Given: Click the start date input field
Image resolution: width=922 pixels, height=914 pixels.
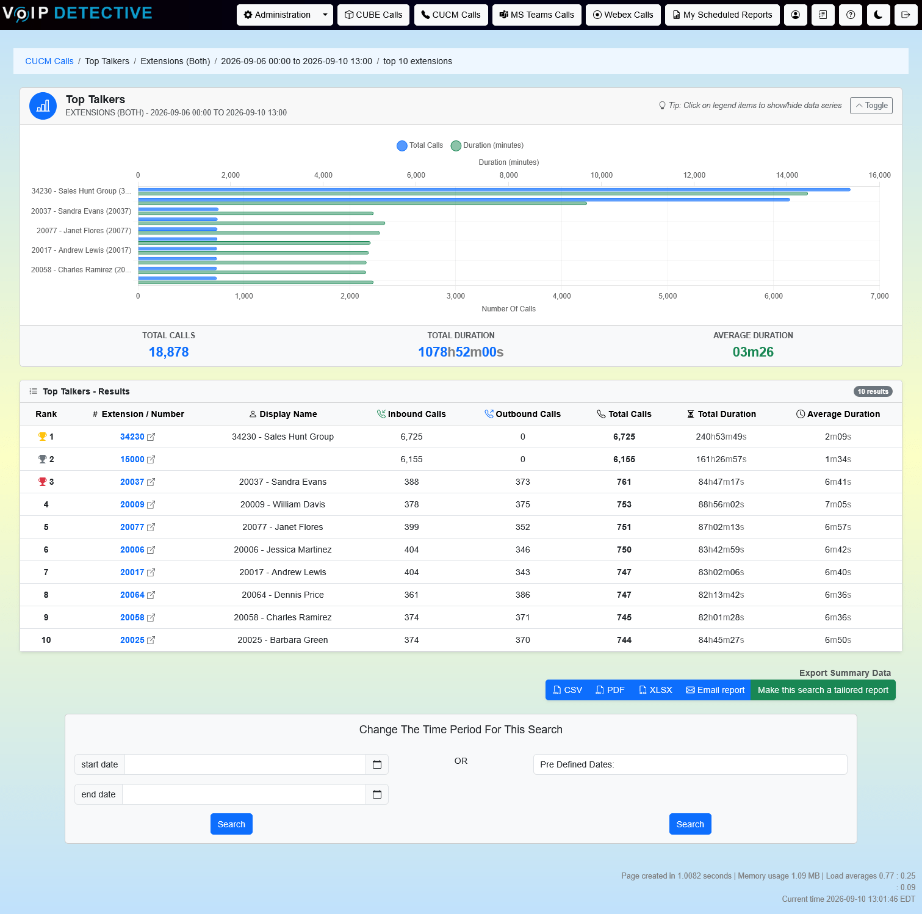Looking at the screenshot, I should 245,764.
